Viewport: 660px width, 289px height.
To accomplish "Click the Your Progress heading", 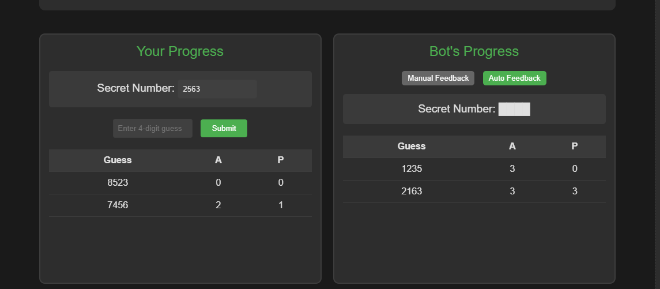I will (x=180, y=51).
